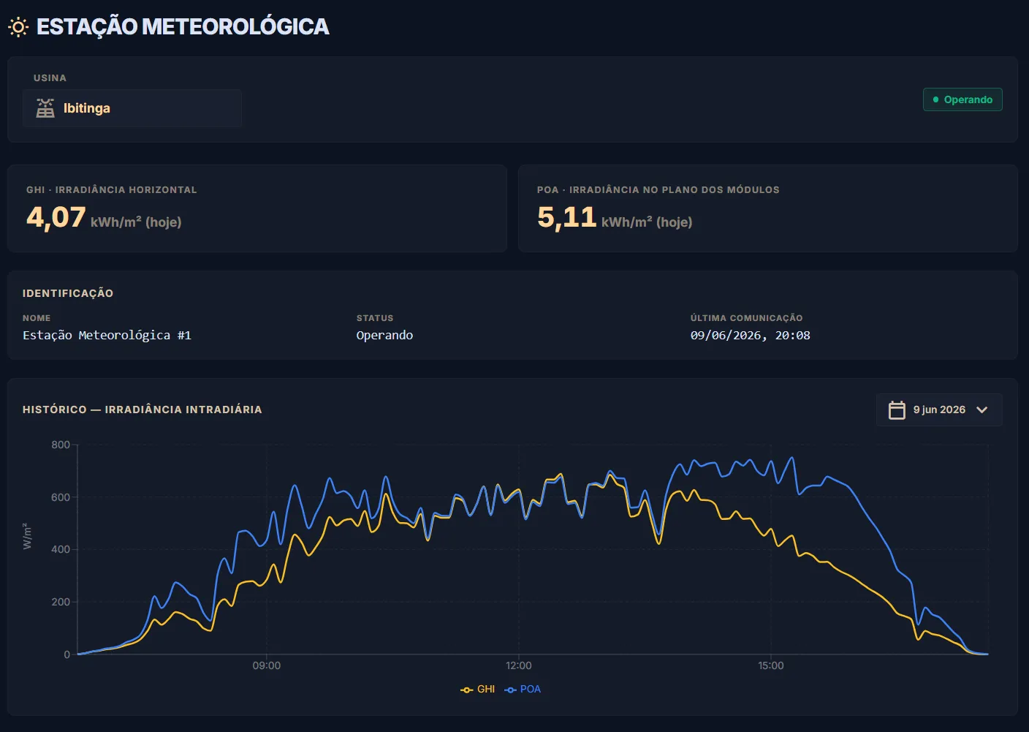This screenshot has width=1029, height=732.
Task: Select the 4,07 GHI irradiance value
Action: [56, 217]
